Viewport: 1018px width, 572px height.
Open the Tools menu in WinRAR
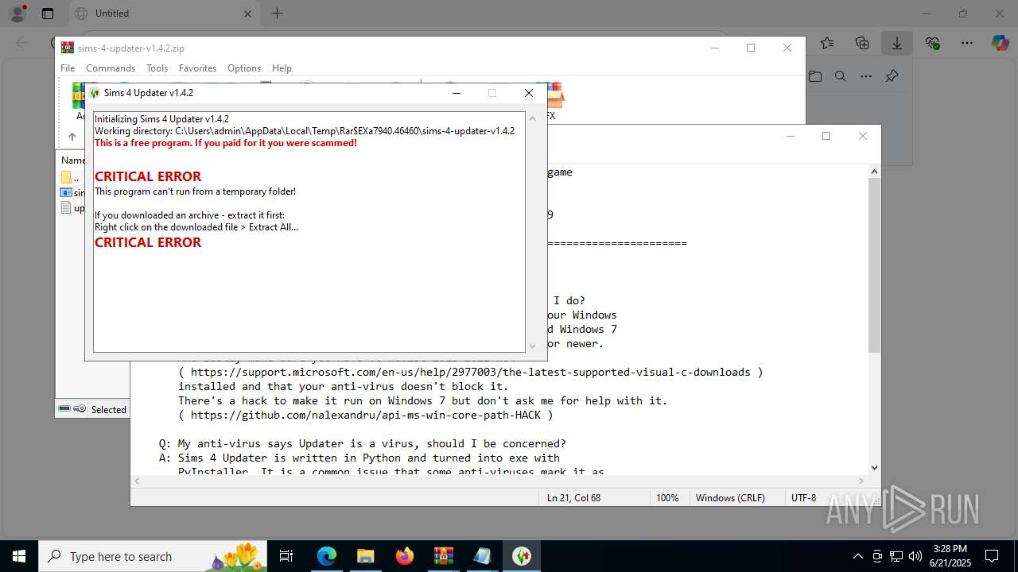[157, 68]
